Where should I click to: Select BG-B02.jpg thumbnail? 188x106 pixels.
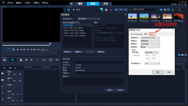pos(144,16)
